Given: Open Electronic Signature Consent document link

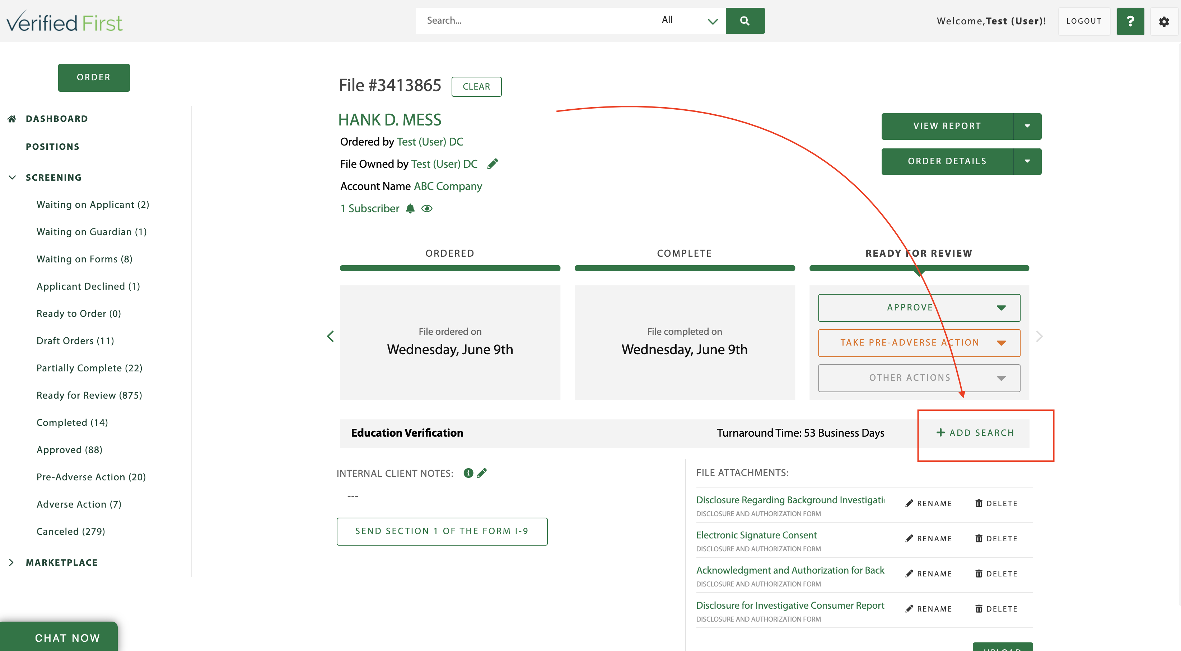Looking at the screenshot, I should 756,535.
